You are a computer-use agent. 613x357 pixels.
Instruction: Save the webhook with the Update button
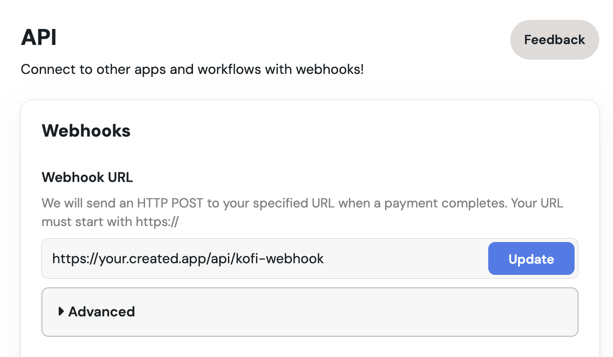click(531, 258)
